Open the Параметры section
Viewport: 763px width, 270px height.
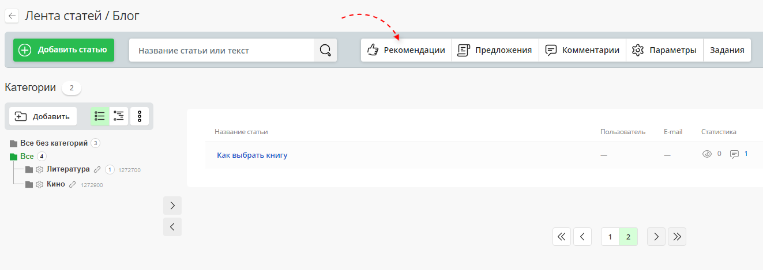(x=665, y=50)
